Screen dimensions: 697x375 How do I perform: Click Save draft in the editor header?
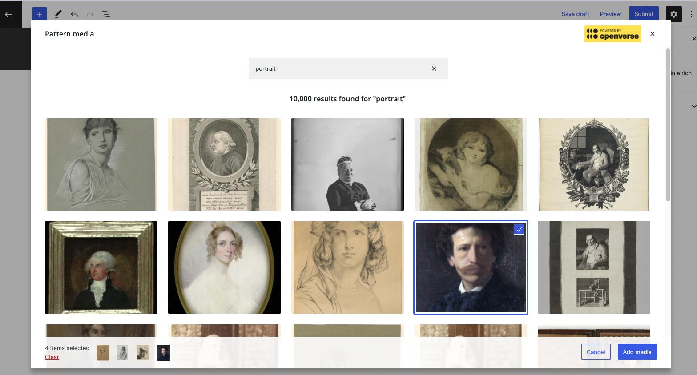tap(575, 14)
